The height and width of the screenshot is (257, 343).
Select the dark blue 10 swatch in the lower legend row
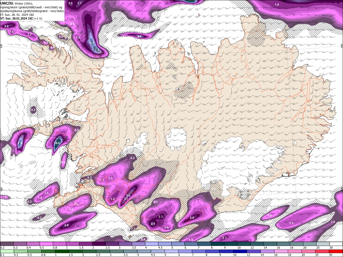tap(240, 251)
